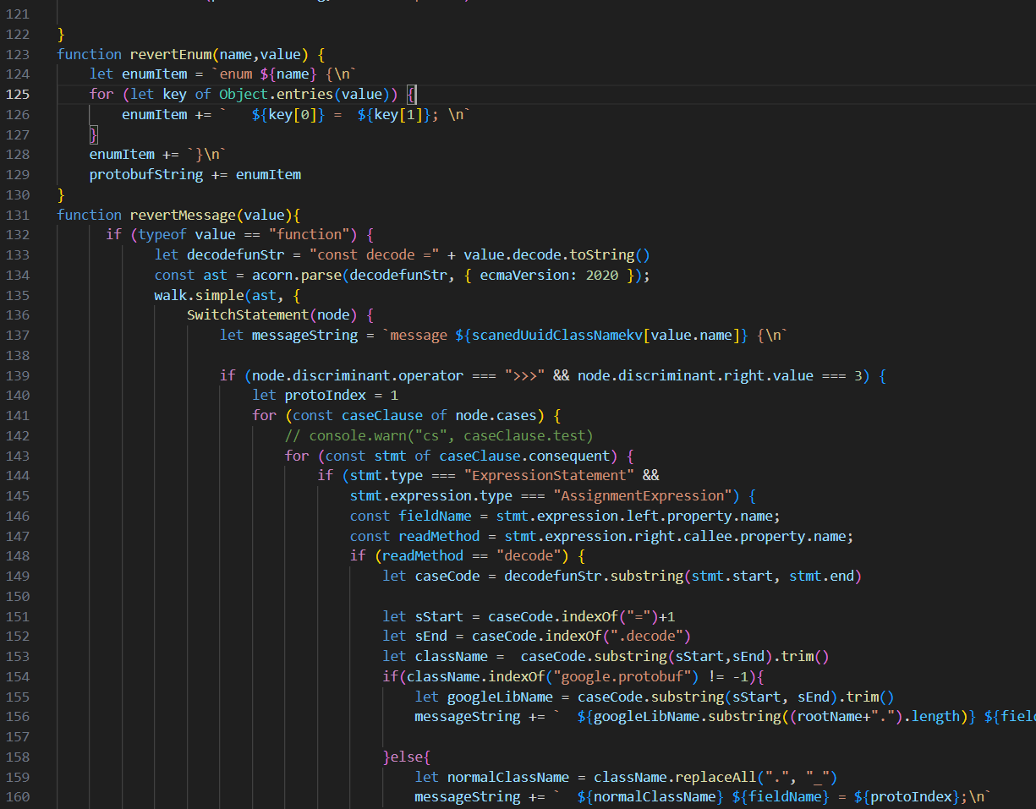Click line number 150 in the gutter
The image size is (1036, 809).
[18, 597]
